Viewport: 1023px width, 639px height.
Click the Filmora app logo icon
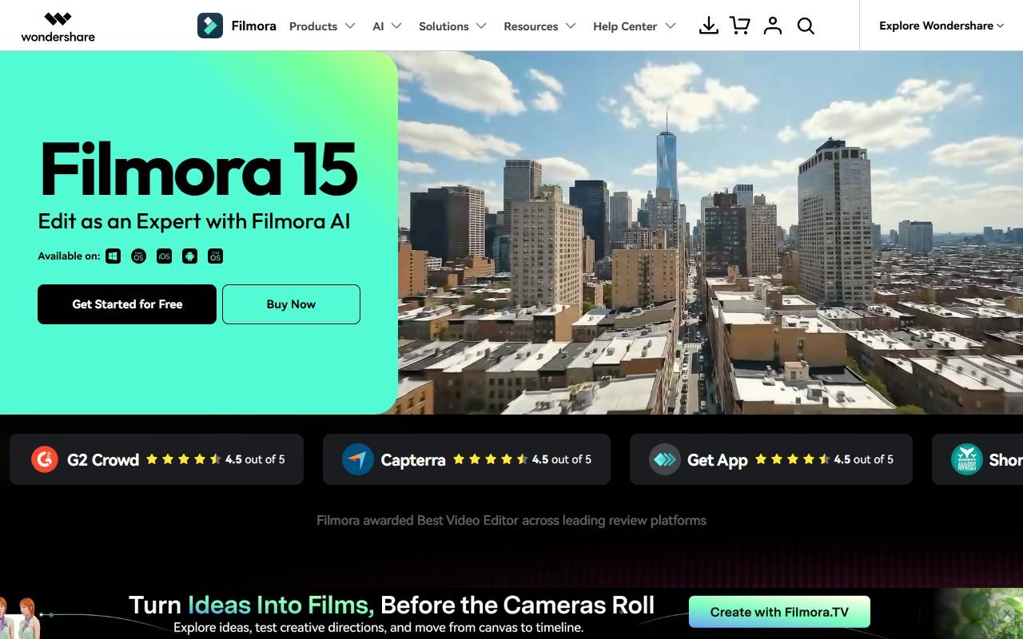point(210,26)
